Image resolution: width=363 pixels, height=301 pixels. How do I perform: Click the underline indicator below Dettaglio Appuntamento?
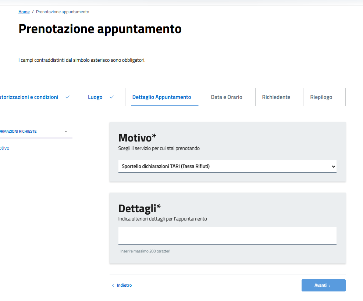(164, 106)
